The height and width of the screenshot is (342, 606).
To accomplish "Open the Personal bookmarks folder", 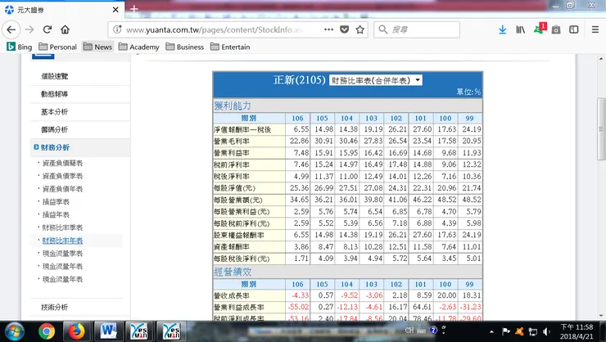I will [57, 47].
